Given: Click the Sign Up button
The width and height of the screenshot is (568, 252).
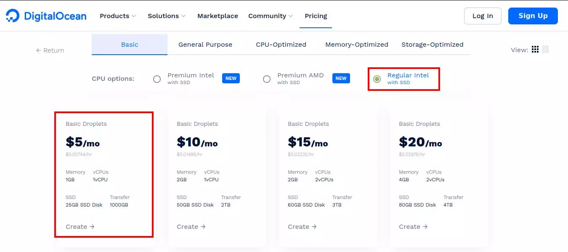Looking at the screenshot, I should coord(533,16).
